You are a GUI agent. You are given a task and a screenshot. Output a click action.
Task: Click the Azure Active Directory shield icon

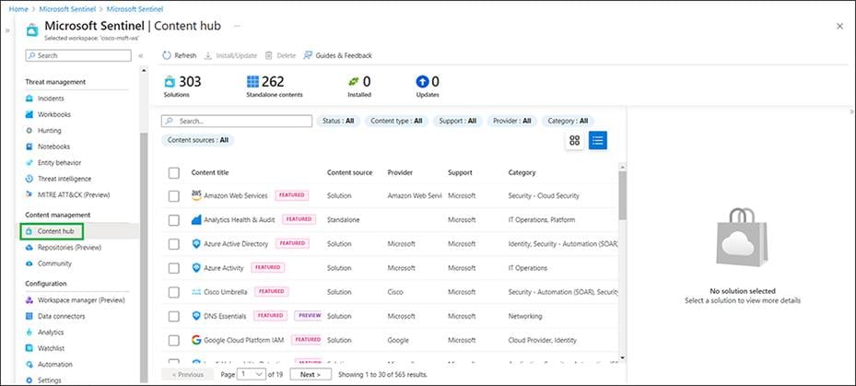coord(196,243)
